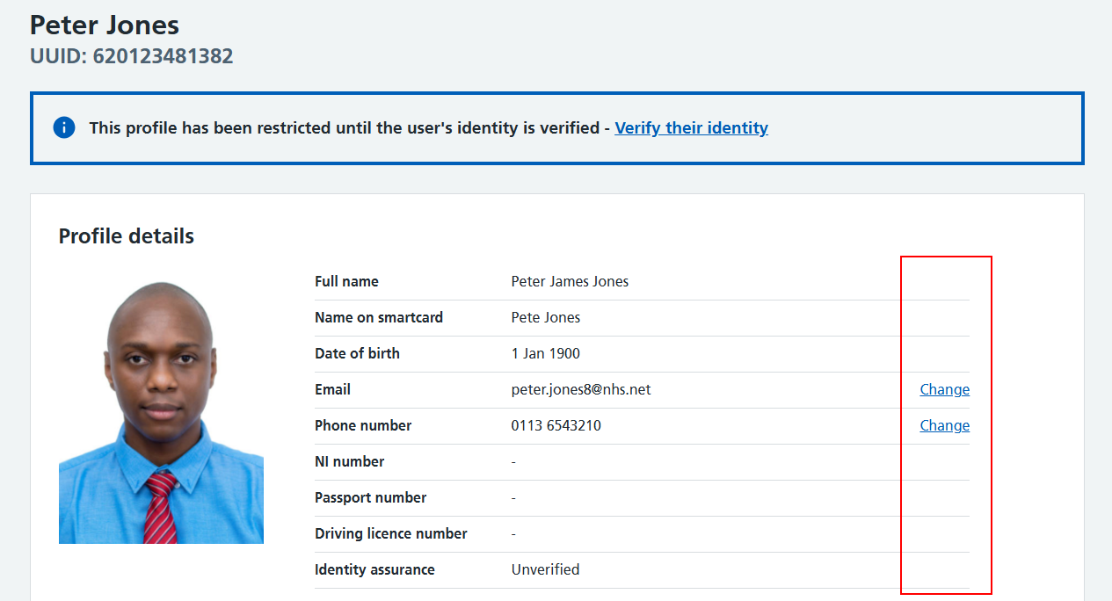Select phone value 0113 6543210

(556, 425)
